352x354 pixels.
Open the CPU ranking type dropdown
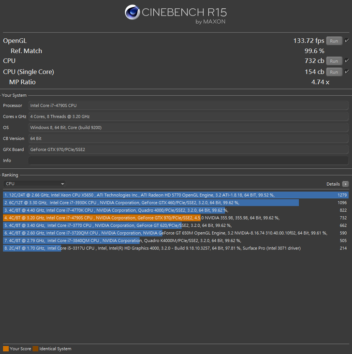pos(34,184)
